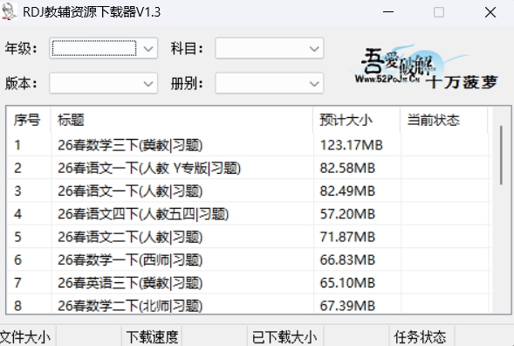Open the 年级 grade dropdown
This screenshot has width=514, height=346.
103,49
